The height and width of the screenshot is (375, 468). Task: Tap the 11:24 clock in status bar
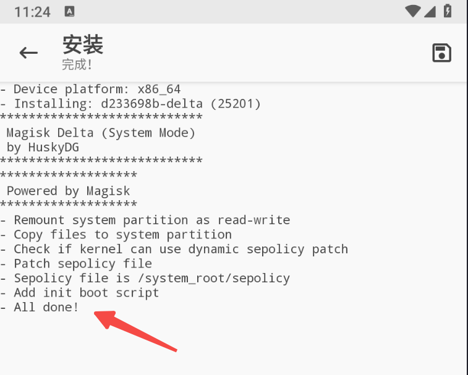[x=32, y=12]
